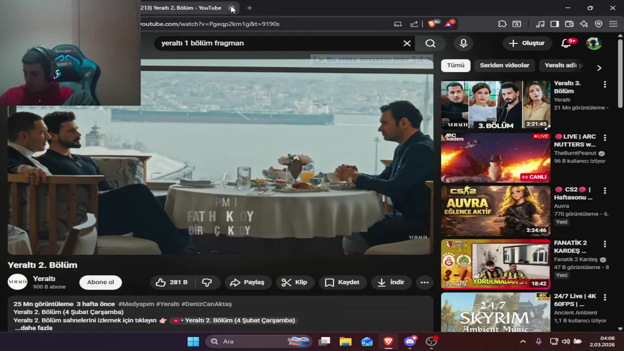Open Brave Rewards triangle icon
Screen dimensions: 624x351
click(448, 23)
